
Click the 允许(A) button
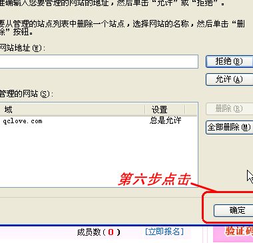(x=230, y=79)
